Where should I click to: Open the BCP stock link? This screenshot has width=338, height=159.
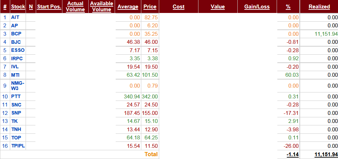point(16,34)
